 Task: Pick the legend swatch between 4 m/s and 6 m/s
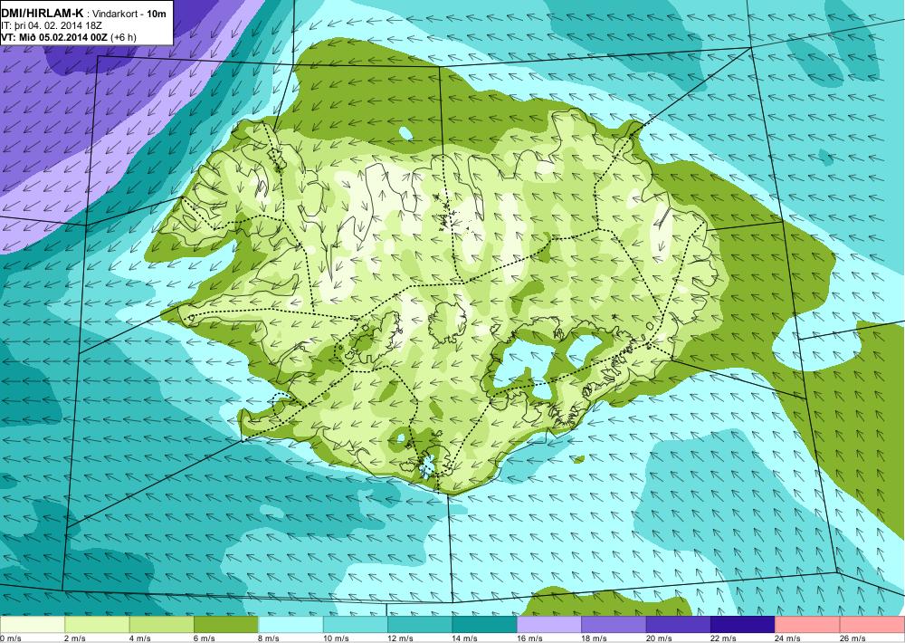coord(162,625)
